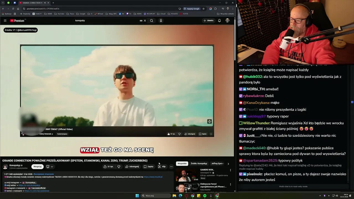Open the taskbar volume speaker icon

click(x=337, y=196)
